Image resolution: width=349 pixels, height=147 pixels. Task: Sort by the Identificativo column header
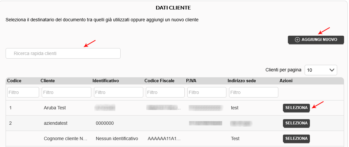pyautogui.click(x=106, y=81)
